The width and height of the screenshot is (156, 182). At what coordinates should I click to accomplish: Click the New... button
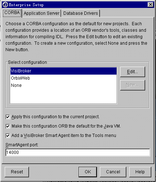(x=132, y=85)
